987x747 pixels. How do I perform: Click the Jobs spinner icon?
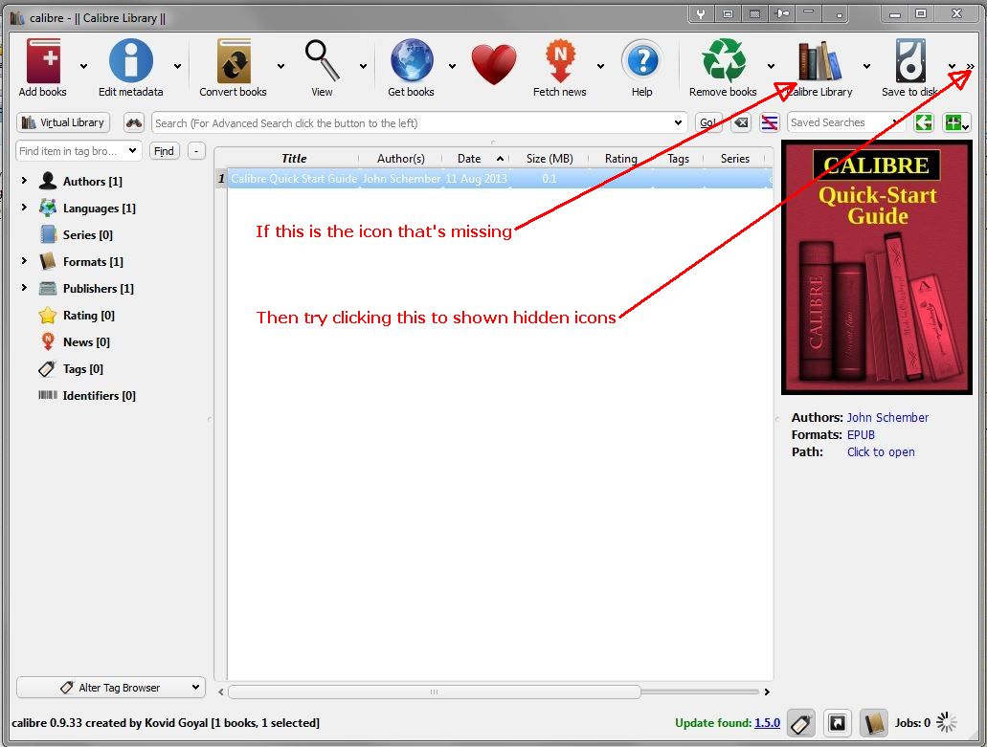coord(946,723)
